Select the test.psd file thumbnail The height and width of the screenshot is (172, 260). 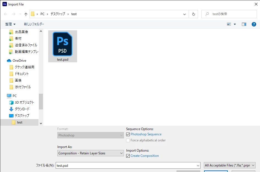coord(63,46)
